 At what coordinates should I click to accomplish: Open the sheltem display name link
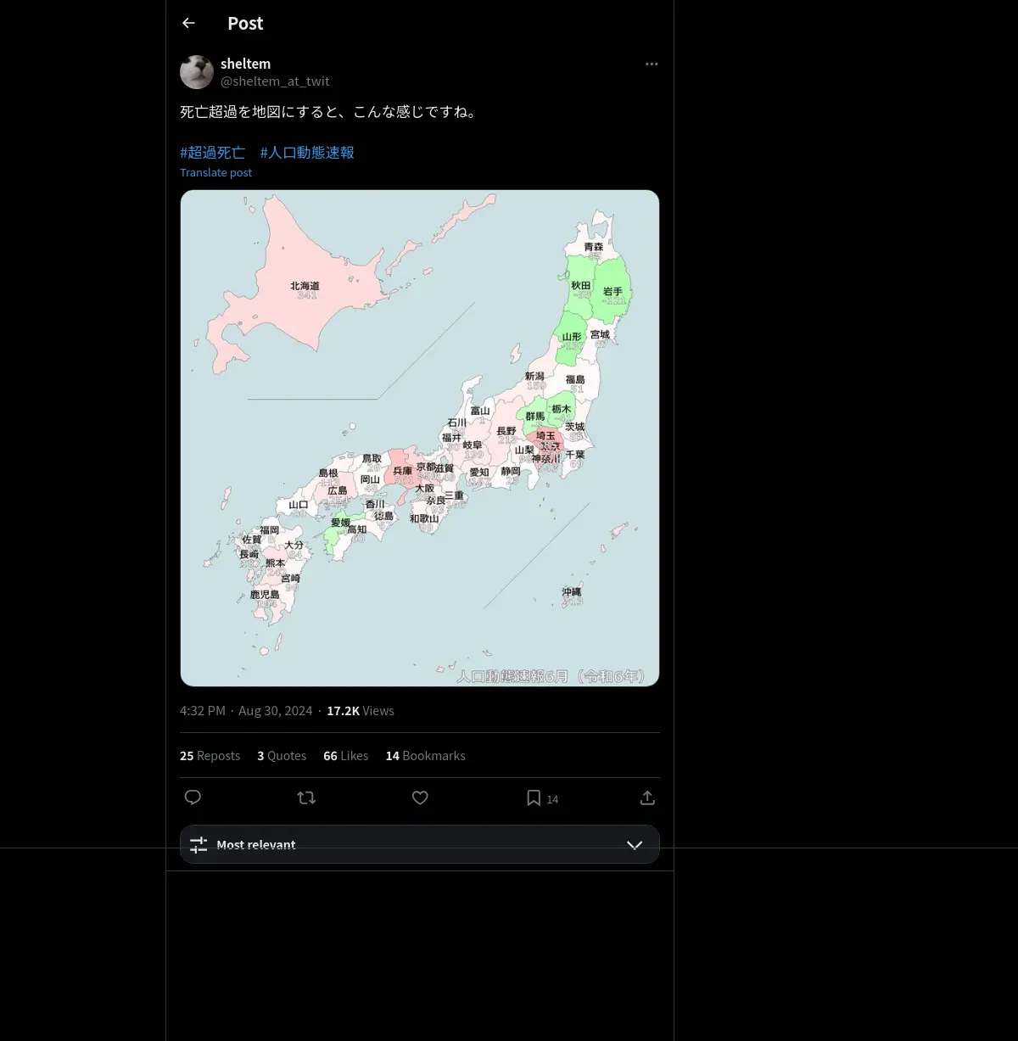click(x=245, y=64)
